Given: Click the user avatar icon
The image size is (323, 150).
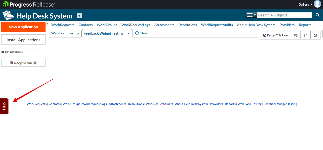Looking at the screenshot, I should tap(317, 4).
